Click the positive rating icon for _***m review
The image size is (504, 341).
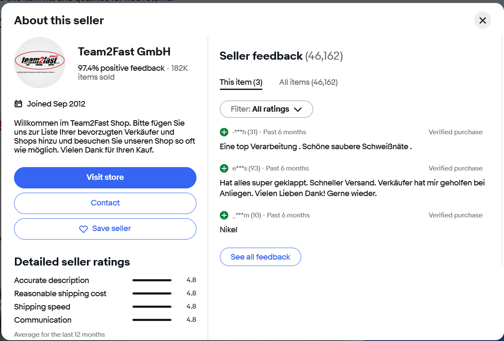click(x=224, y=215)
